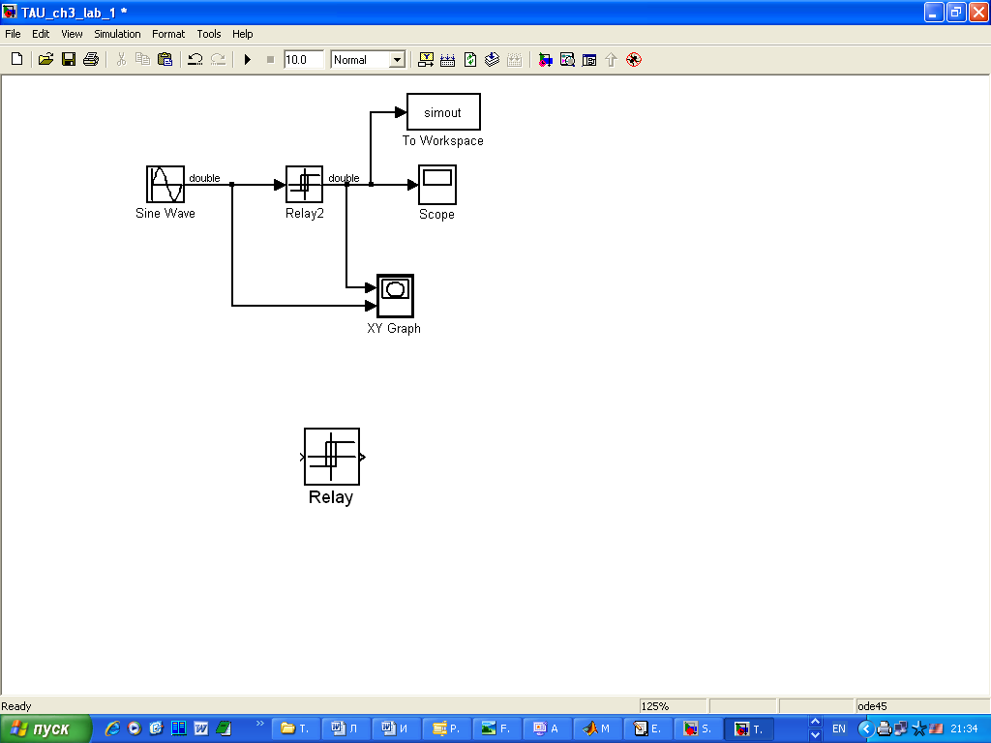Select the simout To Workspace block
The height and width of the screenshot is (743, 991).
point(443,112)
